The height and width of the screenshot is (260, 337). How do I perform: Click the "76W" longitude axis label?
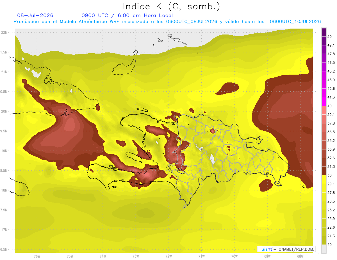[x=37, y=256]
